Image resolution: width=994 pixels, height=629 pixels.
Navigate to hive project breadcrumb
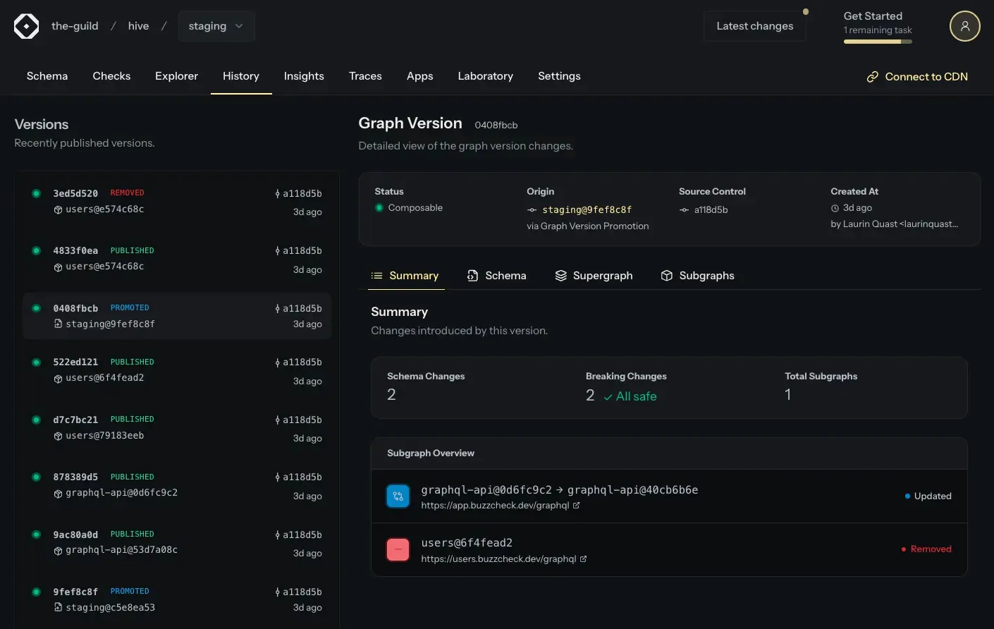pos(138,26)
